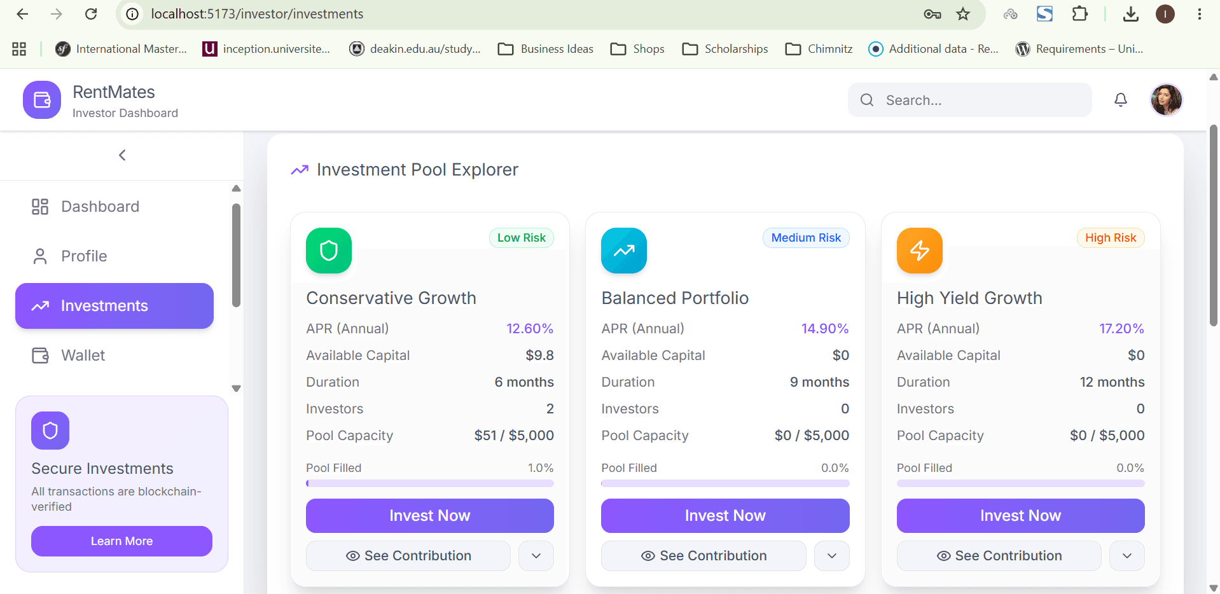
Task: Open notifications bell icon
Action: [x=1121, y=100]
